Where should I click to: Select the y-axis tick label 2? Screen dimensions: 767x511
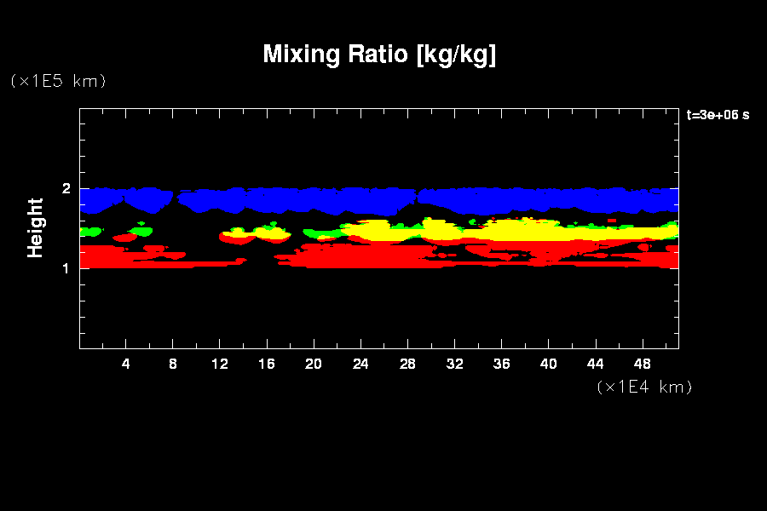(x=66, y=188)
